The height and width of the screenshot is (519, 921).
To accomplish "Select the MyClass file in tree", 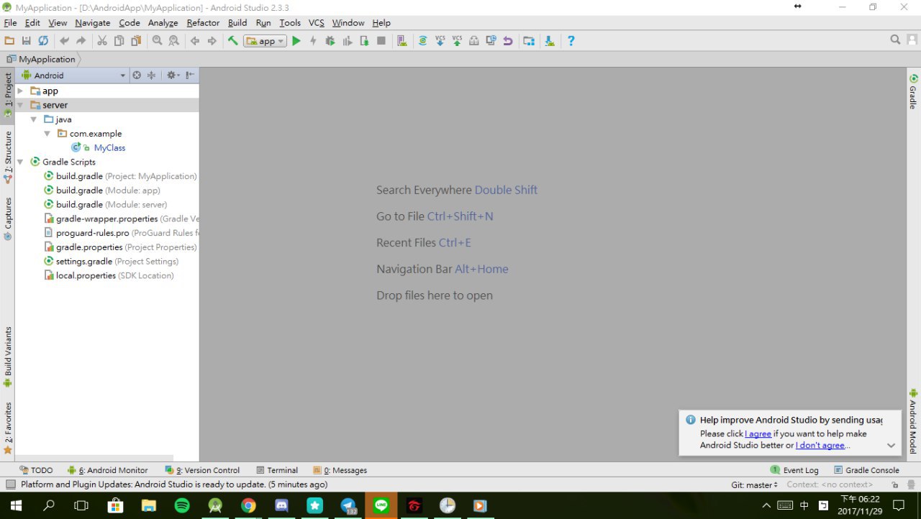I will [x=109, y=148].
